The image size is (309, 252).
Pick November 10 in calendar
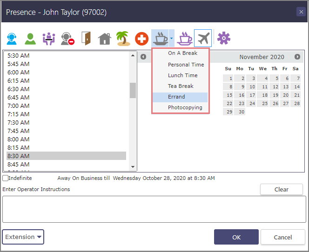(251, 86)
